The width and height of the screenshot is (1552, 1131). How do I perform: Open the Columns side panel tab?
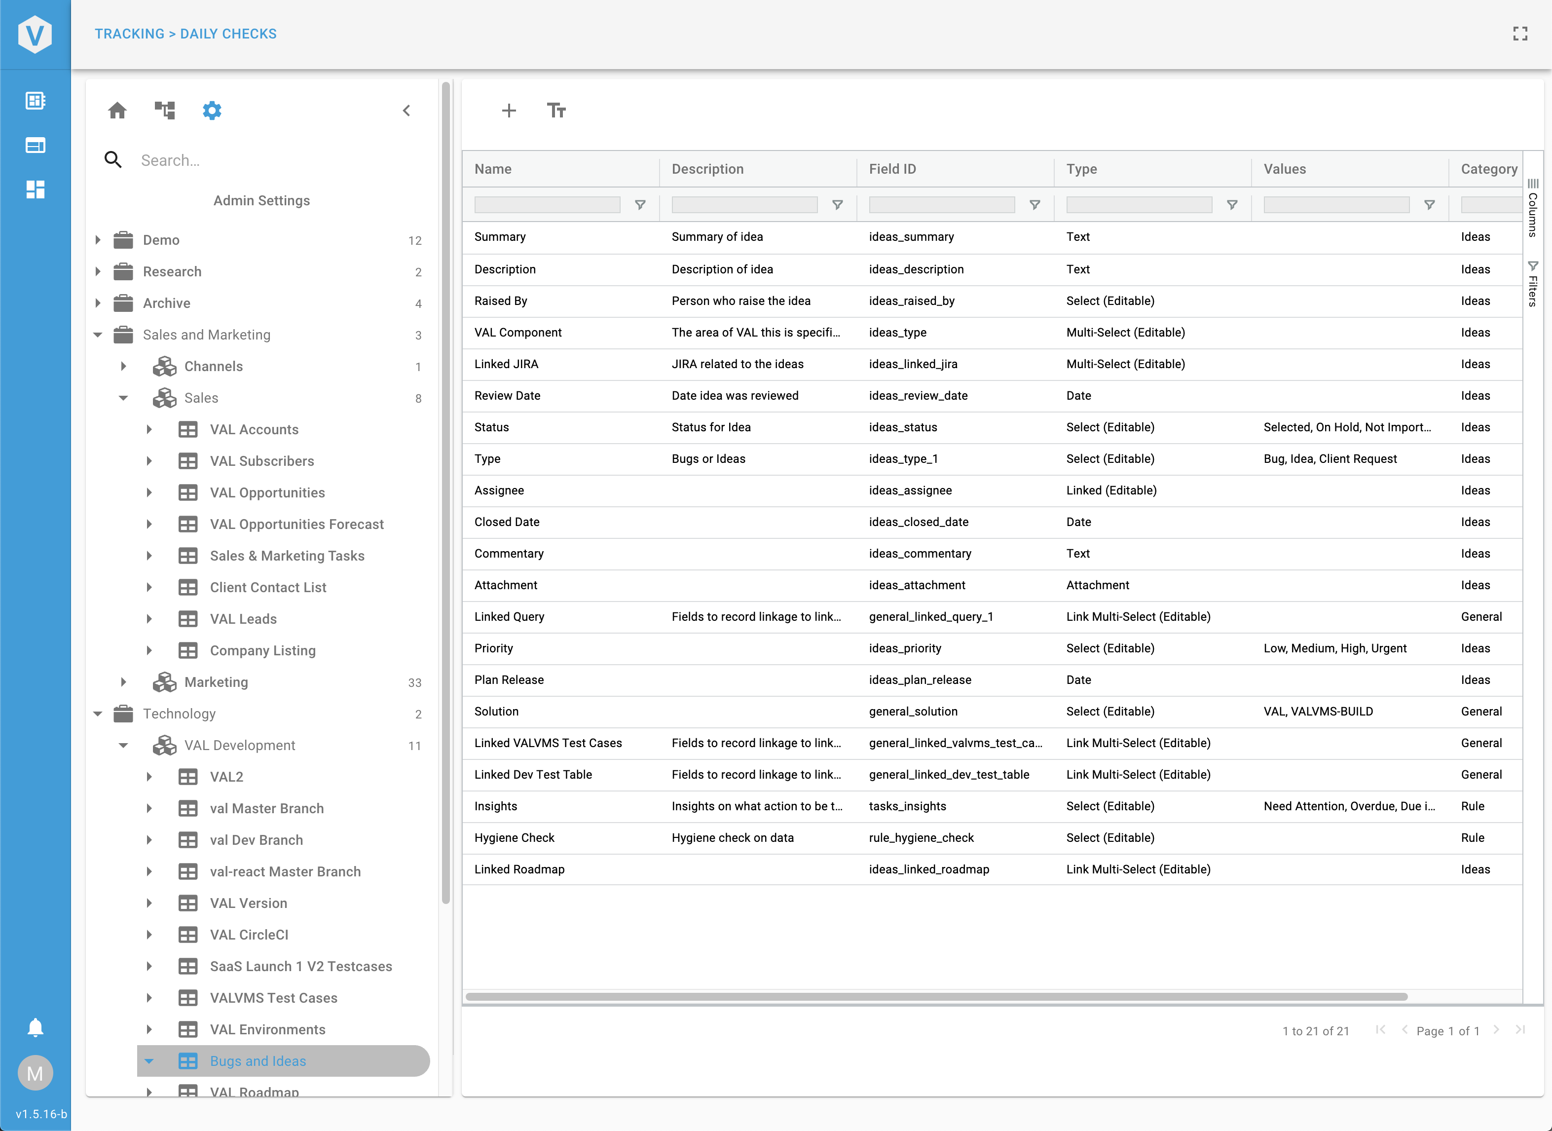[x=1533, y=209]
